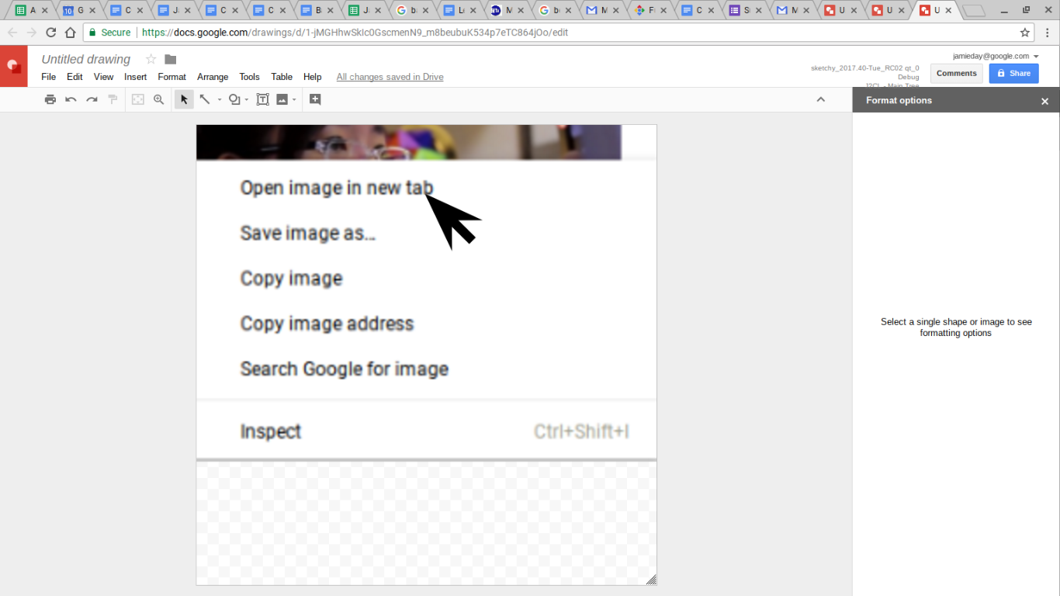1060x596 pixels.
Task: Open the Zoom magnifier tool
Action: tap(159, 99)
